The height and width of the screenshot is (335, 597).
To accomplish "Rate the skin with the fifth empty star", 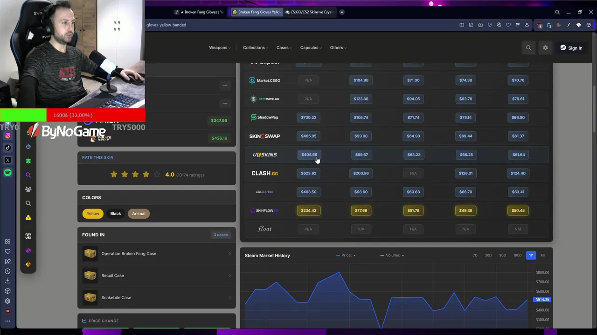I will tap(157, 174).
